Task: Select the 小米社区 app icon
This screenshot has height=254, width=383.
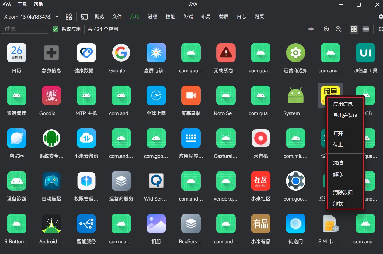Action: 260,181
